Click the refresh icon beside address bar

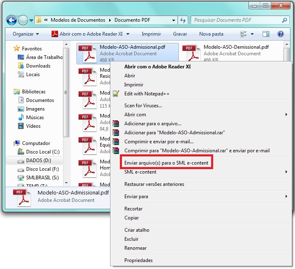(183, 20)
